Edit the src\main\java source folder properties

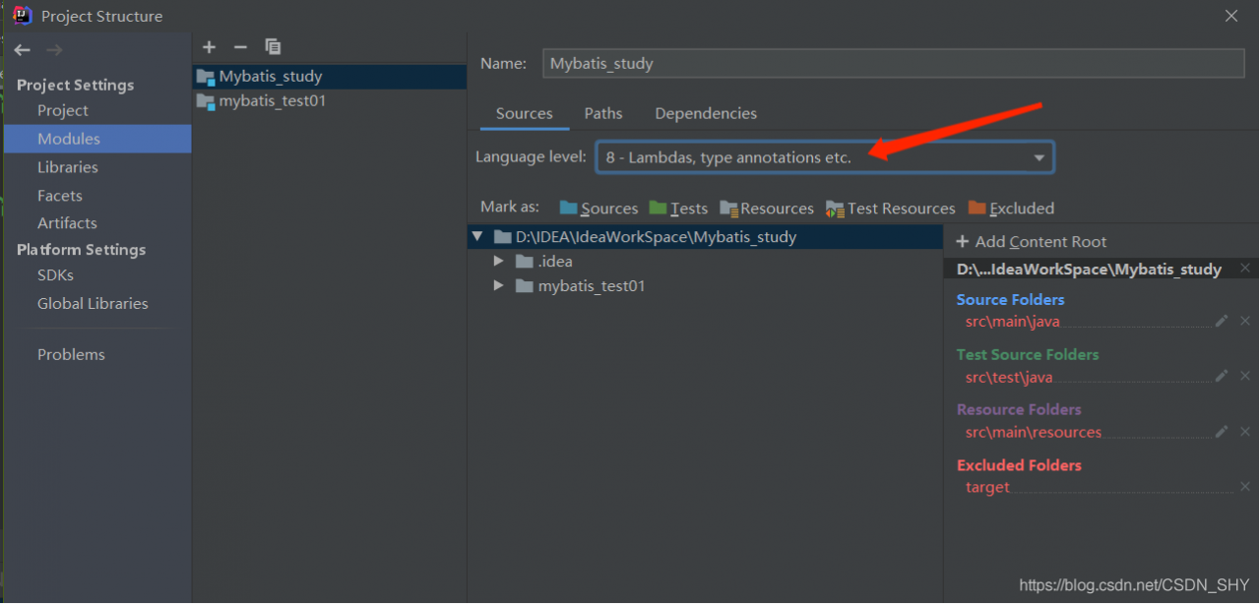pyautogui.click(x=1222, y=321)
